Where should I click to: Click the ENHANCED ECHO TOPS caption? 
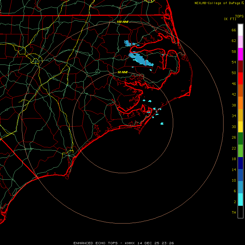(96, 243)
